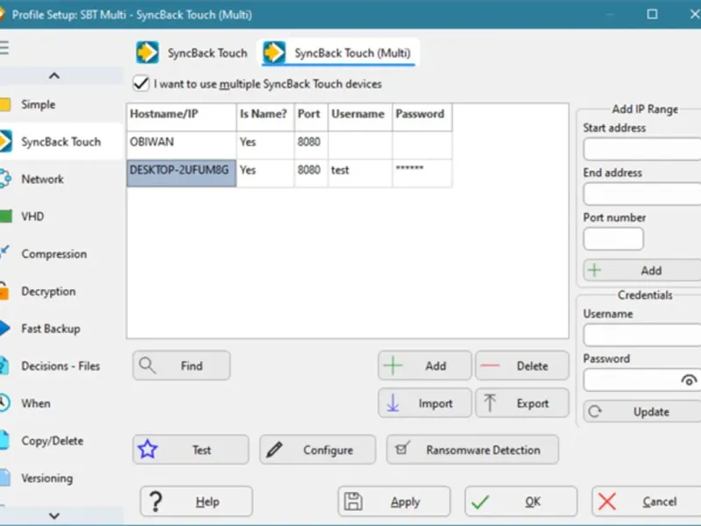The image size is (701, 526).
Task: Click the question mark Help icon
Action: click(x=156, y=501)
